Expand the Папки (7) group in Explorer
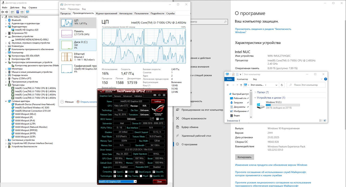This screenshot has width=346, height=187. tap(255, 92)
